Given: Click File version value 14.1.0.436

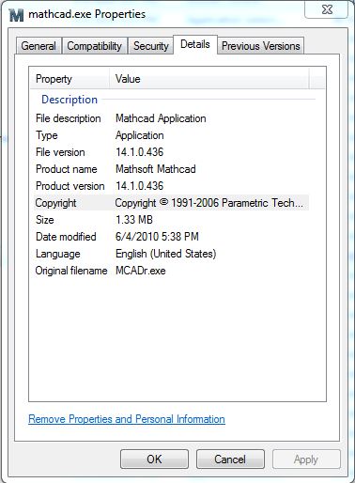Looking at the screenshot, I should tap(139, 152).
